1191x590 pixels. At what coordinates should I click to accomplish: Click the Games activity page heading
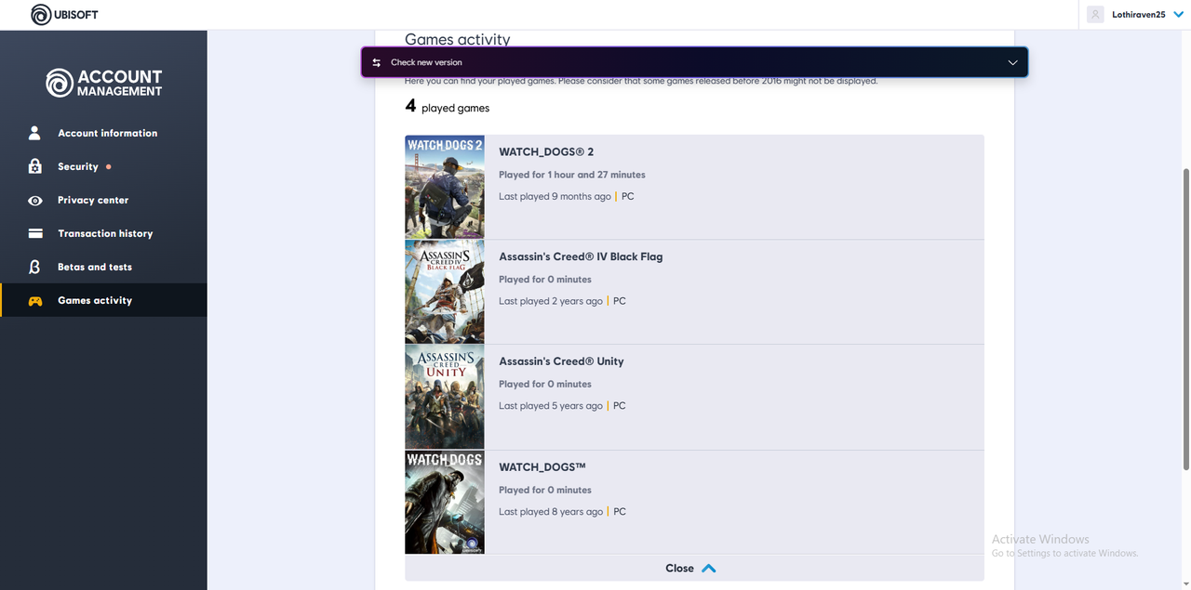(x=457, y=39)
